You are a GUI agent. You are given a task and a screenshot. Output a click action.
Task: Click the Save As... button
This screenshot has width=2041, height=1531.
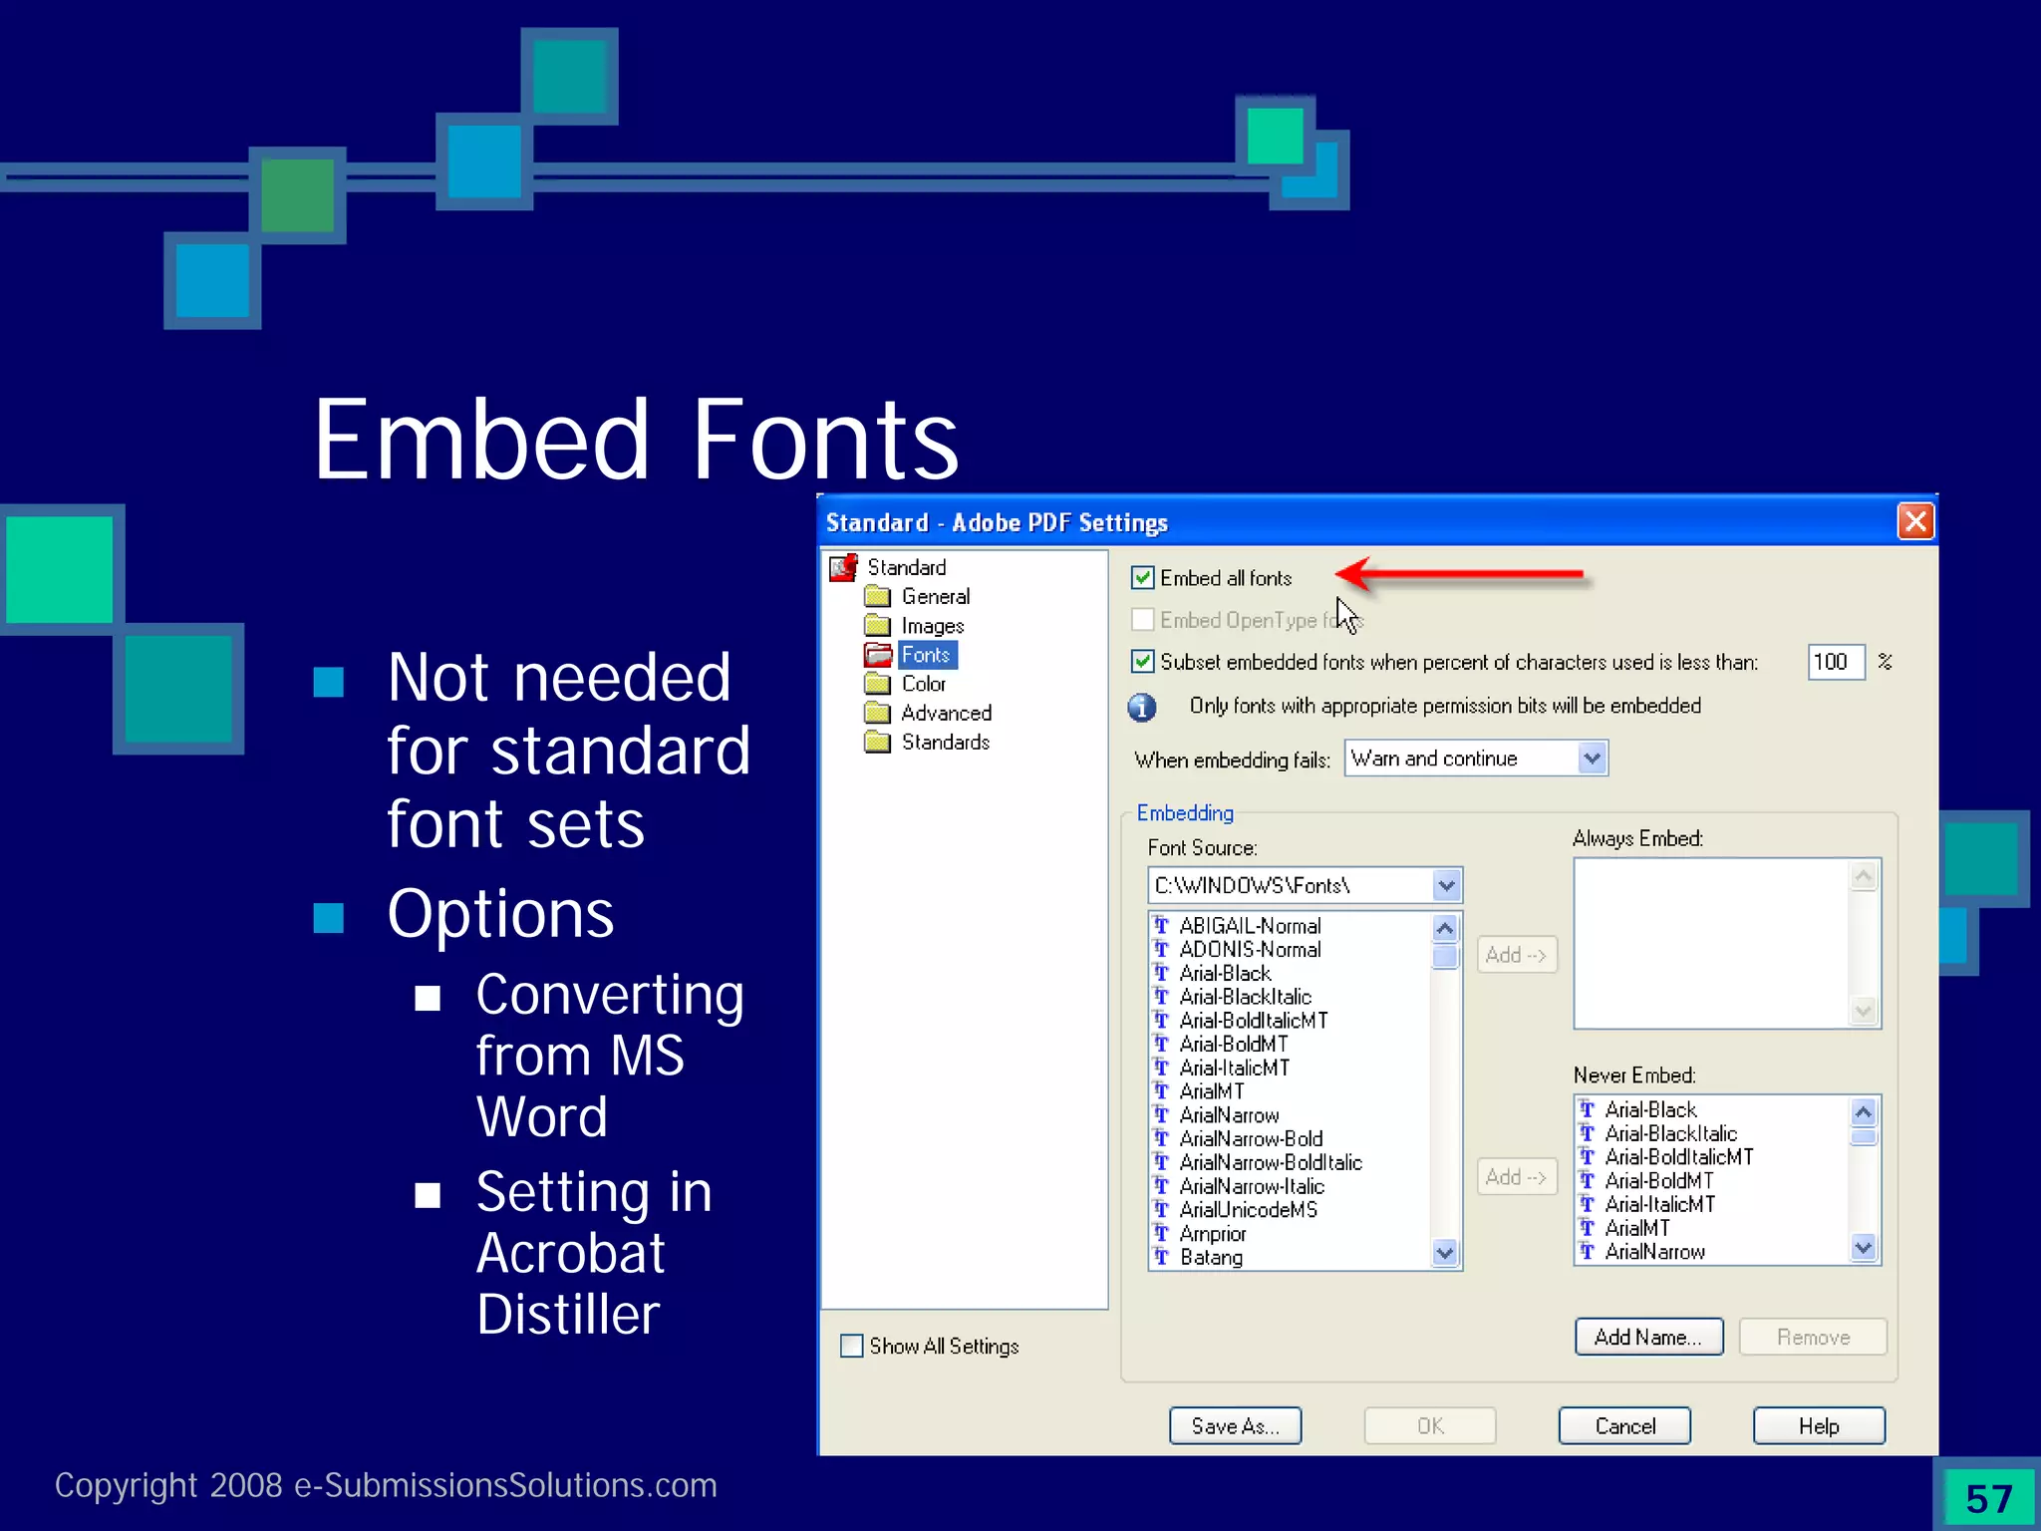pos(1235,1425)
